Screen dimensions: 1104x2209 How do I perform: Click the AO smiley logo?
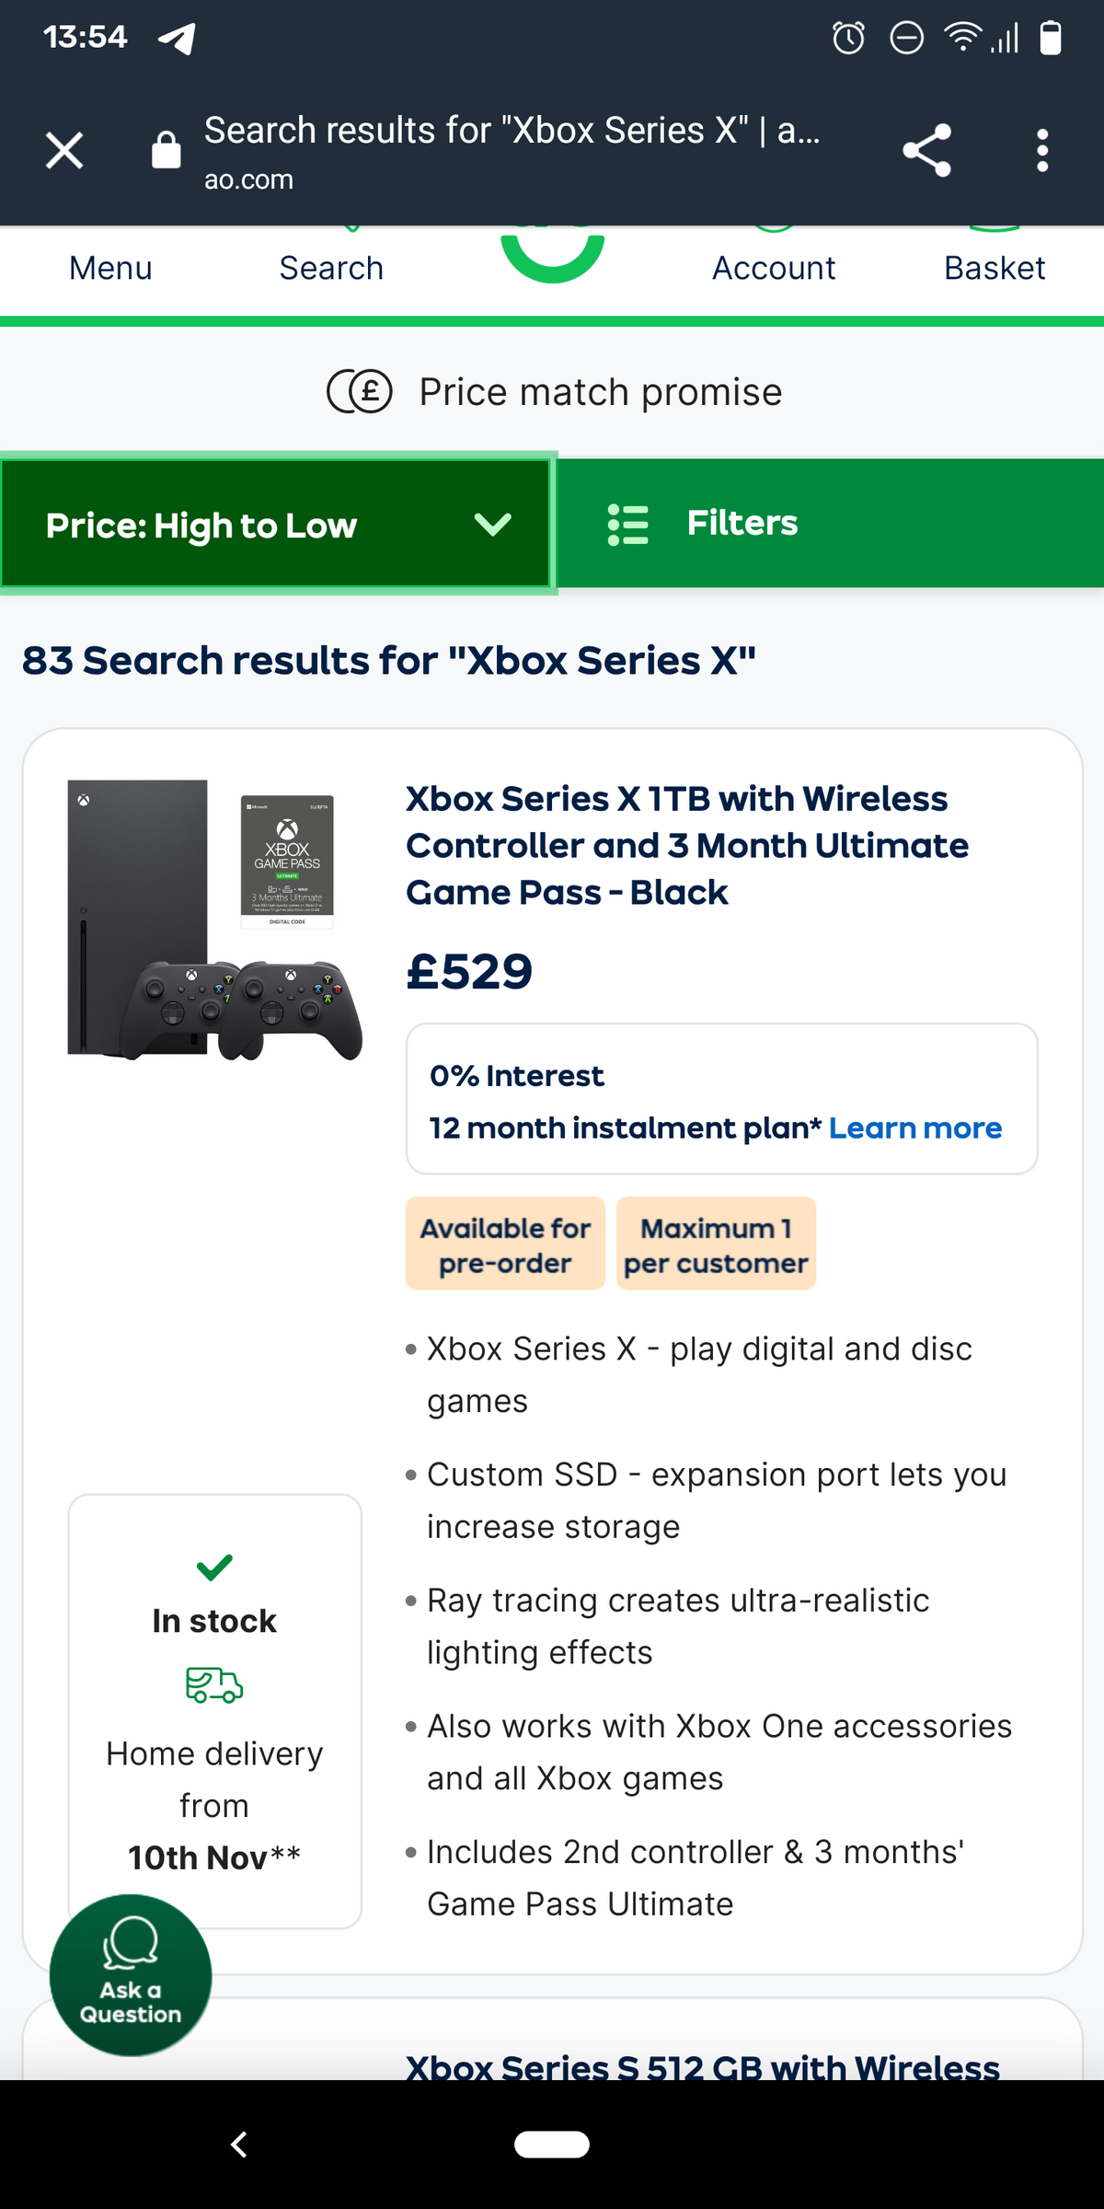point(552,256)
